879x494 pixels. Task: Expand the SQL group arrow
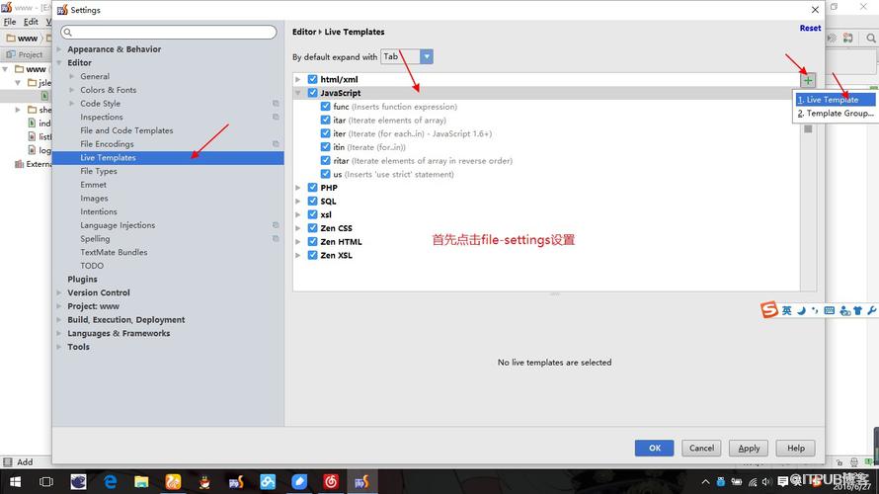point(298,202)
